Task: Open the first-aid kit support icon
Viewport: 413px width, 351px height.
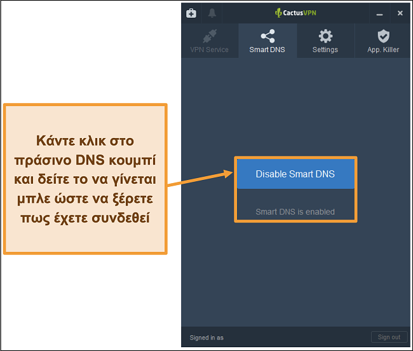Action: 191,13
